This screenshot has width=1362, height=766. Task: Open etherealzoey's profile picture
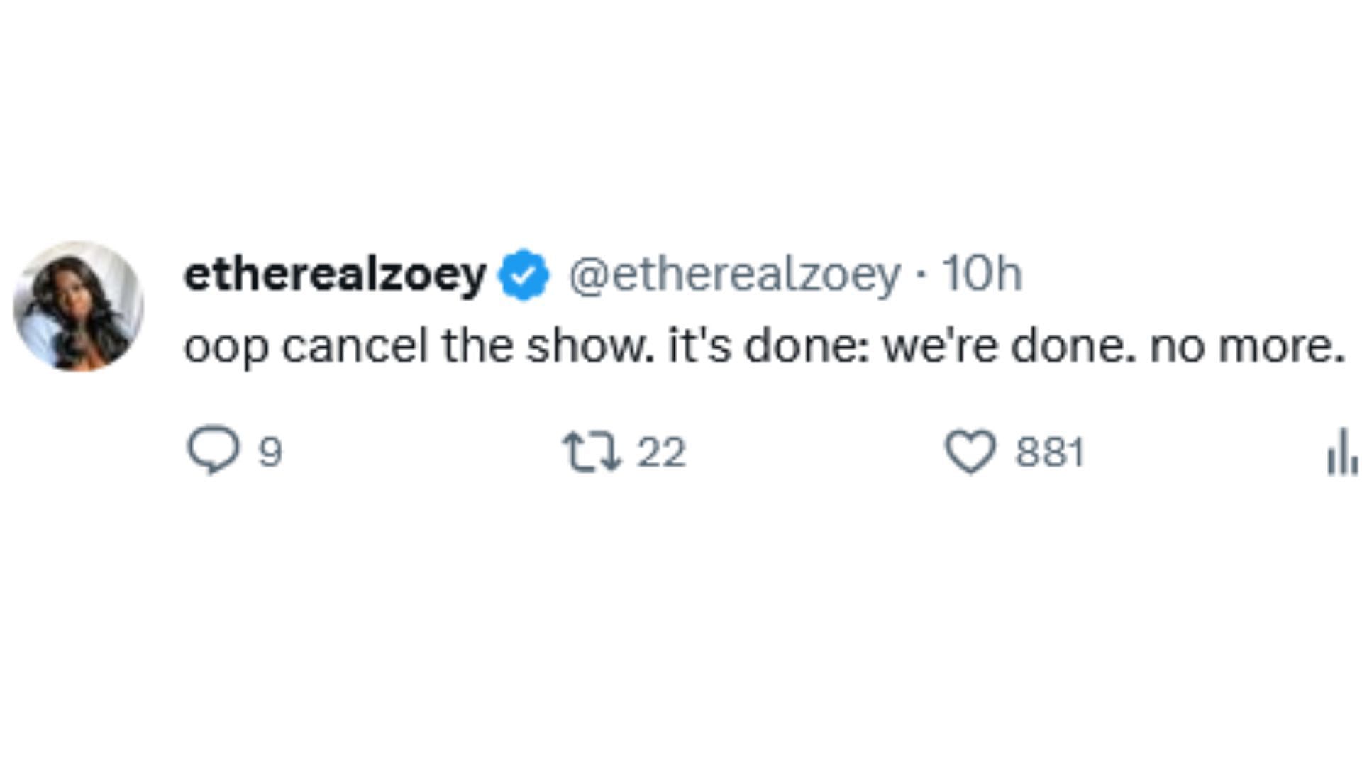[79, 306]
